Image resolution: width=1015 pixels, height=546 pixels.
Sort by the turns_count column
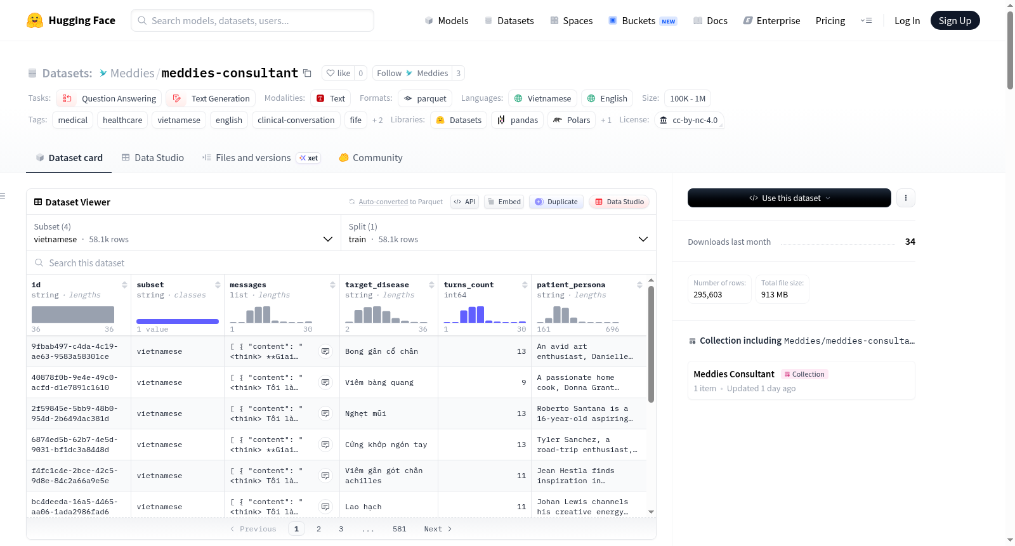[x=525, y=285]
